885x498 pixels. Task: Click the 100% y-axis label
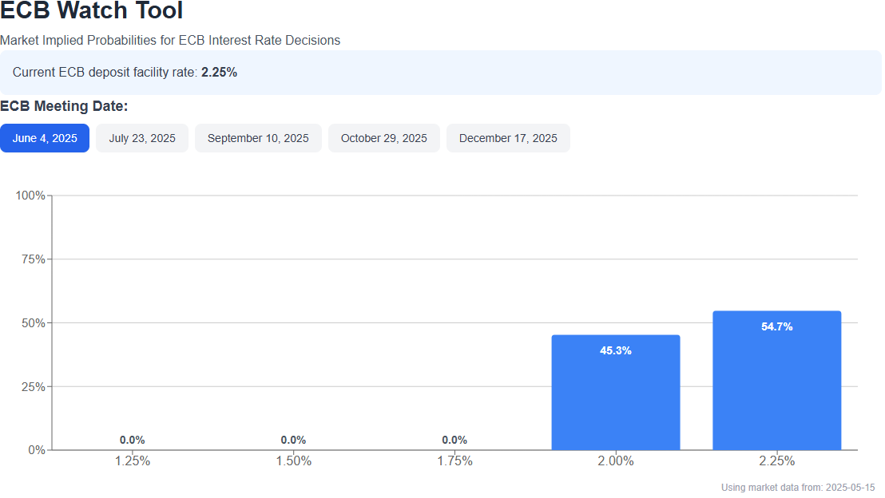coord(30,196)
